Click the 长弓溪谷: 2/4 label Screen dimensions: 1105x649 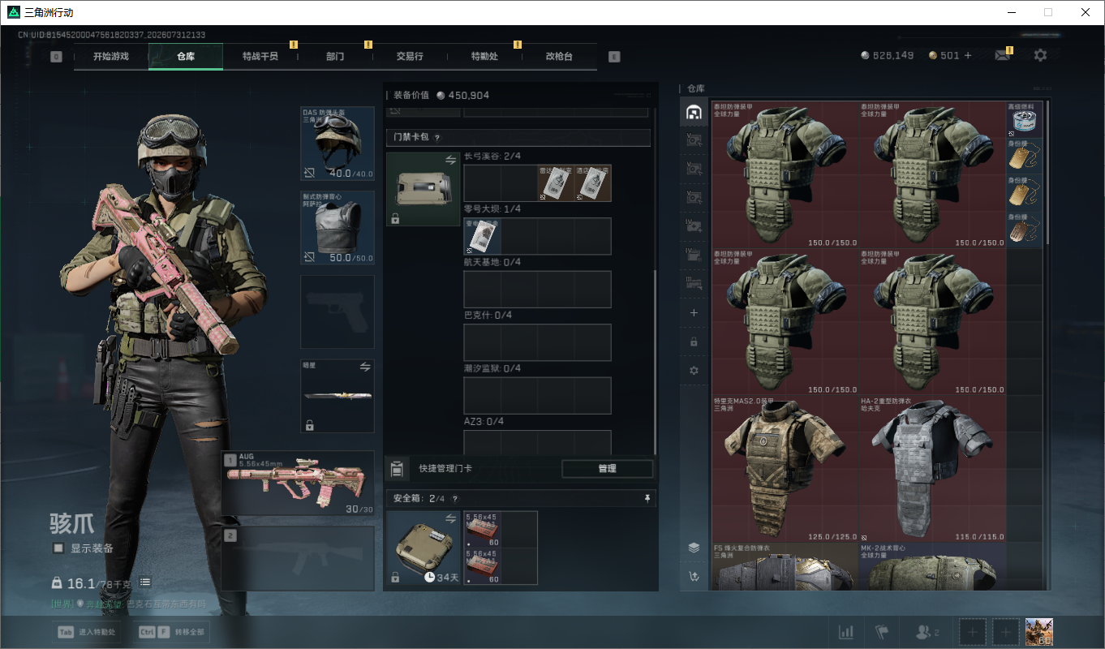click(492, 157)
